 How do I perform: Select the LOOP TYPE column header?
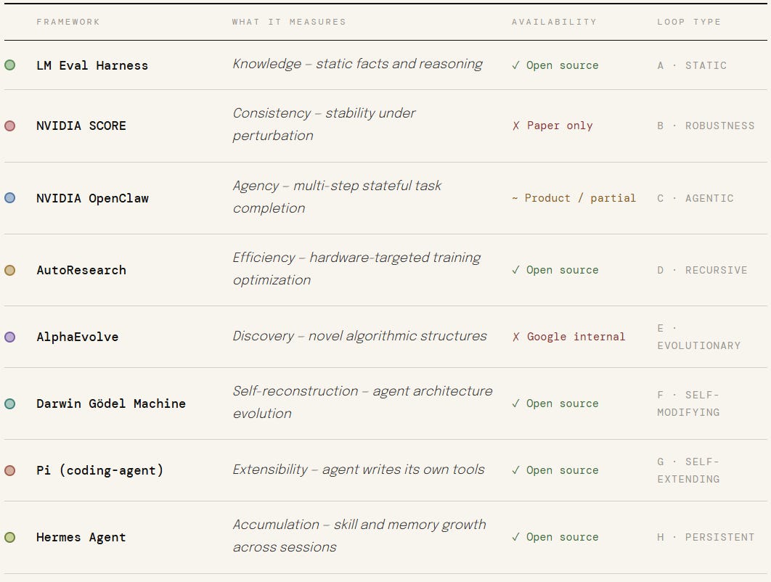tap(689, 22)
